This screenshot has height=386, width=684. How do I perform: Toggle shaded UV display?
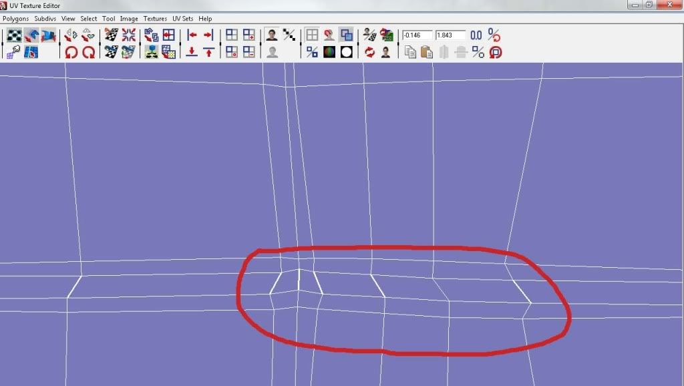pos(347,35)
